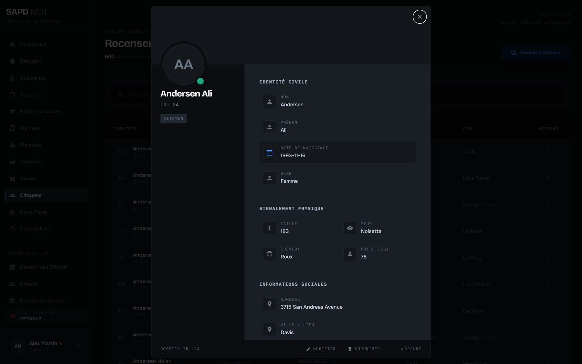Open actions menu for Davis row

[x=549, y=151]
